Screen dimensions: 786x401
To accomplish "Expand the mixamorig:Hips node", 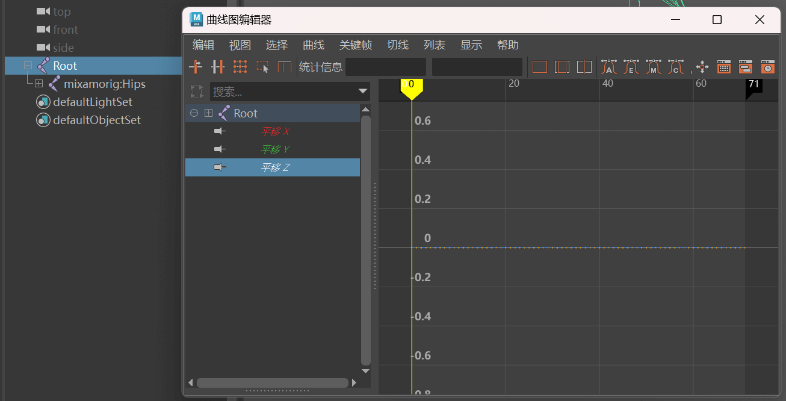I will pos(39,84).
